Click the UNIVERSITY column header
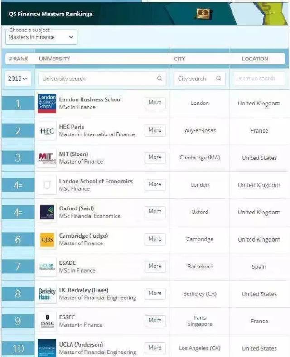Screen dimensions: 290x357 pyautogui.click(x=54, y=59)
